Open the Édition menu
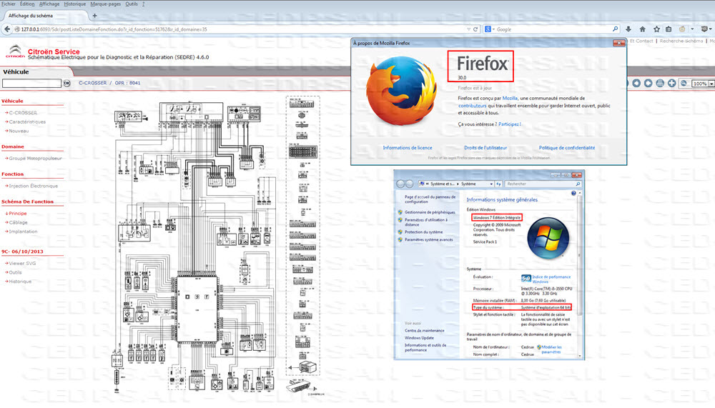Screen dimensions: 715x408 [x=27, y=4]
